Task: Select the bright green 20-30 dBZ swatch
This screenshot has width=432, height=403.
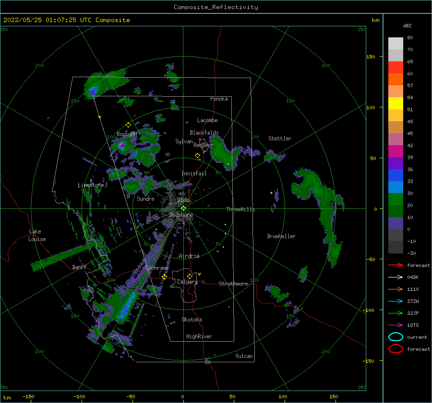Action: coord(396,199)
